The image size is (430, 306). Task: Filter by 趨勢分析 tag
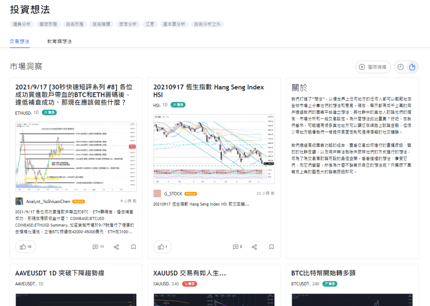(22, 24)
